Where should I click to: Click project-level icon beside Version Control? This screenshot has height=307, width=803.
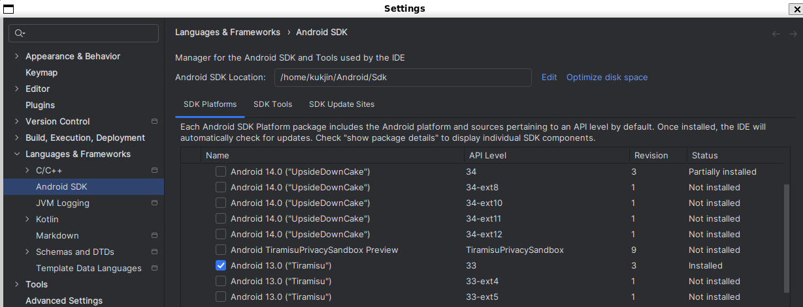pyautogui.click(x=155, y=121)
